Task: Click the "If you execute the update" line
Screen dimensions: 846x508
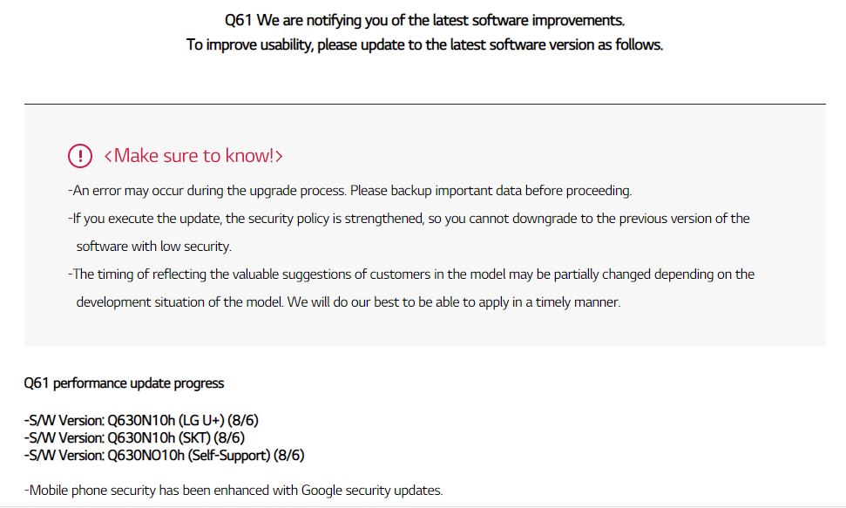Action: [409, 218]
